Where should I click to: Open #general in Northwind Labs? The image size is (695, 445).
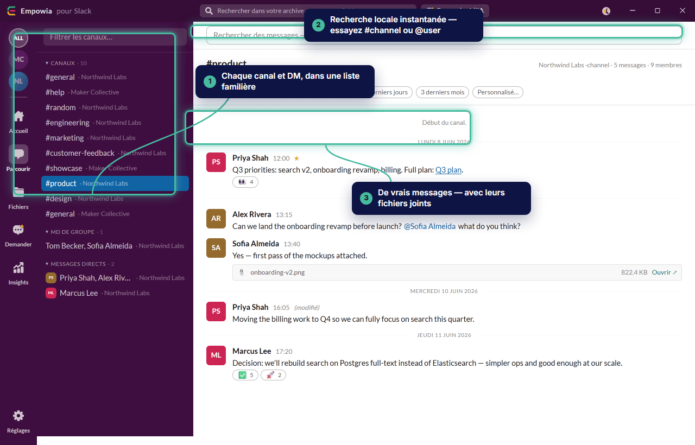[115, 77]
